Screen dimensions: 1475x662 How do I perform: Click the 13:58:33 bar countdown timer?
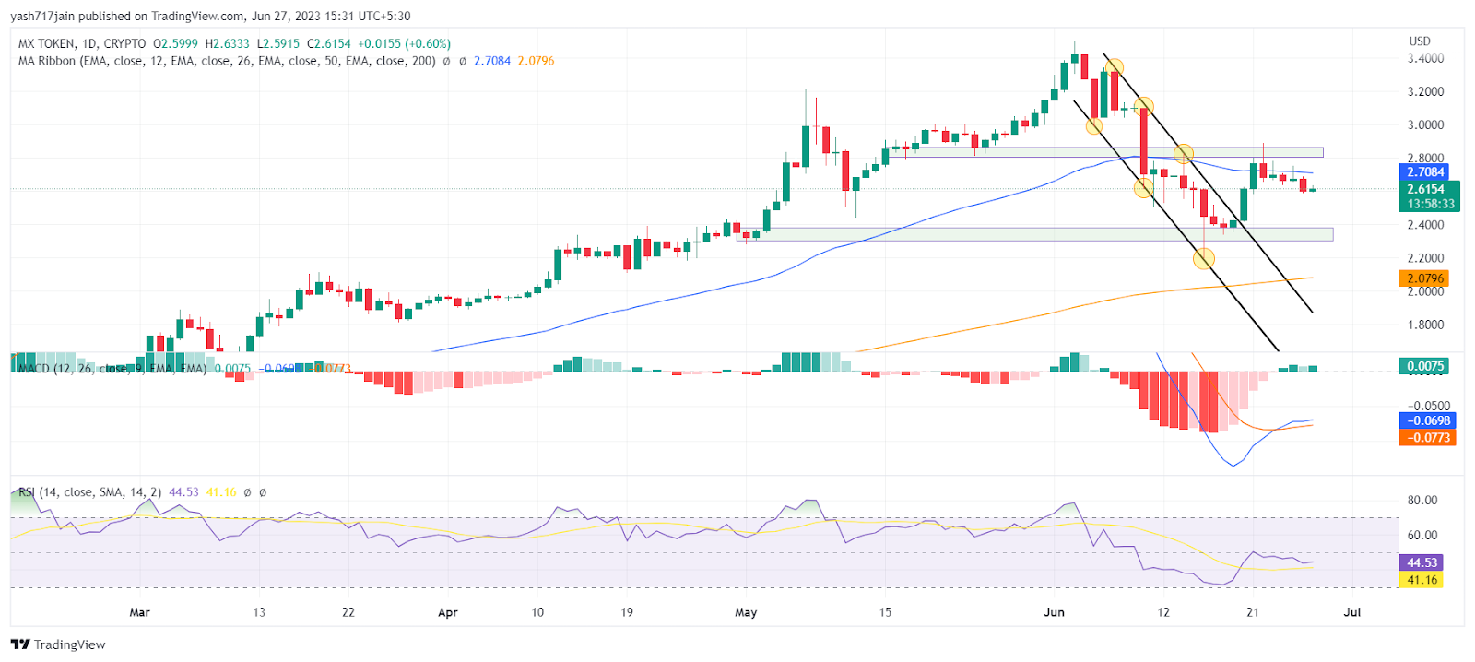pyautogui.click(x=1430, y=204)
